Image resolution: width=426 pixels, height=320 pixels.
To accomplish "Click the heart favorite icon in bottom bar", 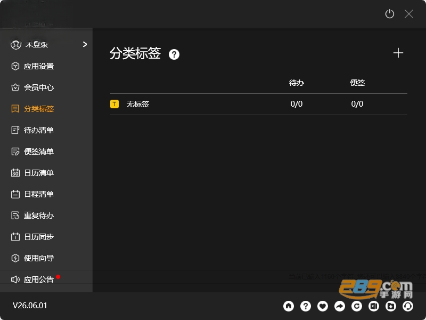I will click(x=323, y=306).
